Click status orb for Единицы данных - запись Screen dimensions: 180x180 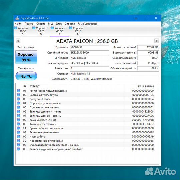(18, 116)
